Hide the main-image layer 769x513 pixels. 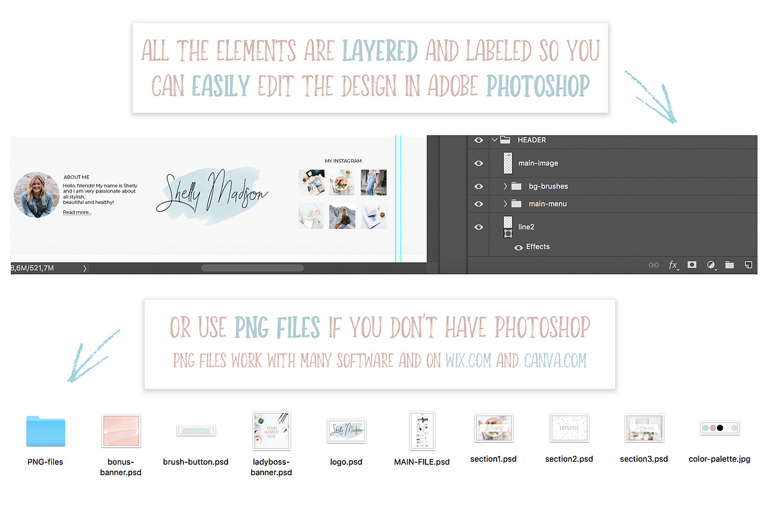[x=478, y=164]
